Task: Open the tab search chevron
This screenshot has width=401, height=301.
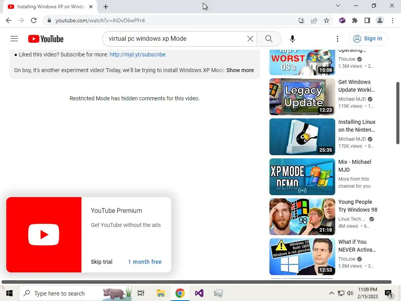Action: [338, 5]
